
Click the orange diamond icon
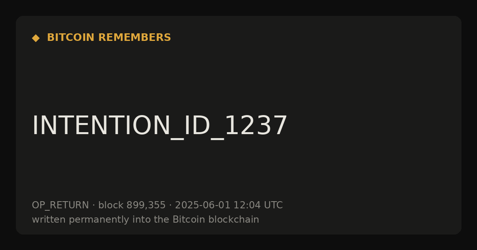(36, 38)
